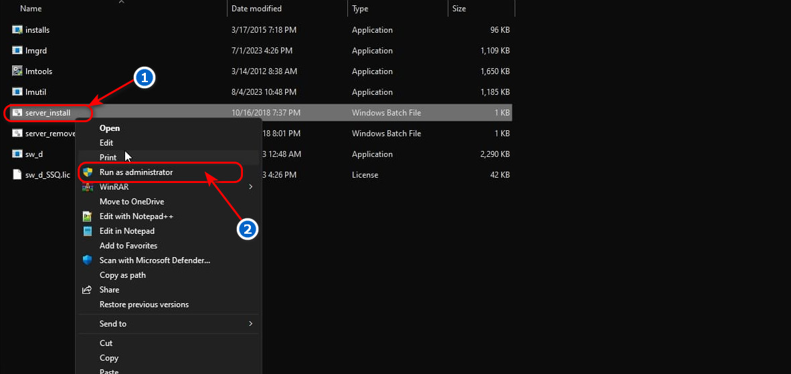Click the lmgrd application file icon

17,50
